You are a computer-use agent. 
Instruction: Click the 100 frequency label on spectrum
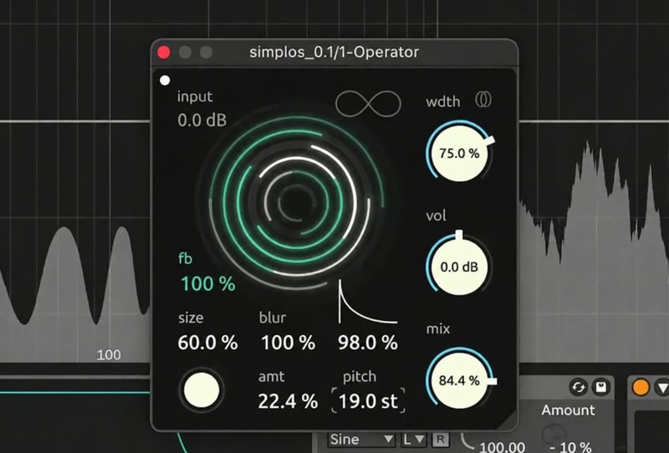pyautogui.click(x=109, y=355)
